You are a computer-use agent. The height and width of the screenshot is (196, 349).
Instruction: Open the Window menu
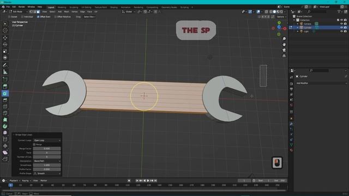click(31, 7)
